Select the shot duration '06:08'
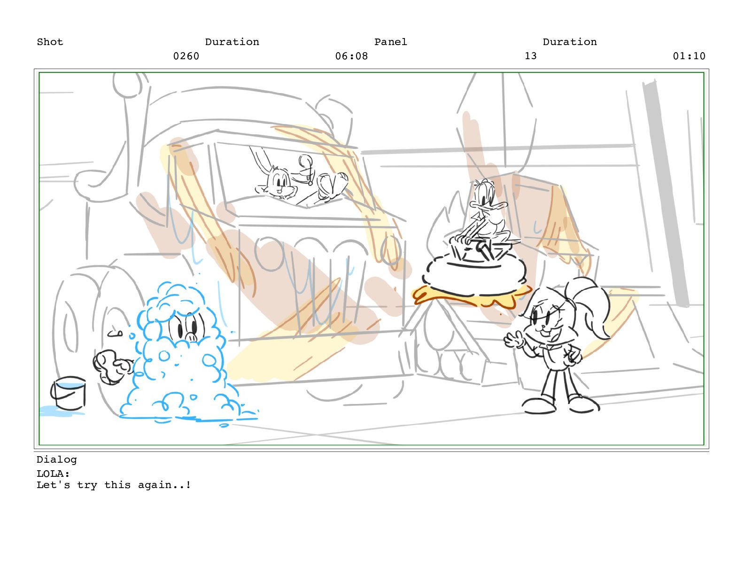The height and width of the screenshot is (575, 744). click(351, 56)
